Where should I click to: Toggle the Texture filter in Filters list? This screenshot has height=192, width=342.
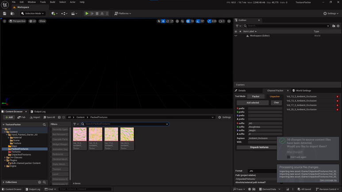[x=60, y=169]
